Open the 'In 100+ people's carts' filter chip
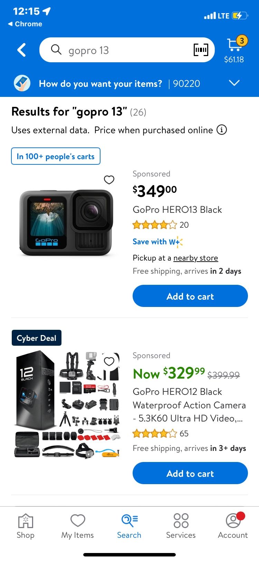Viewport: 259px width, 562px height. (x=56, y=156)
